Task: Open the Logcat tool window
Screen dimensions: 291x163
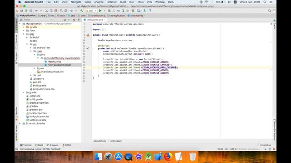Action: coord(53,145)
